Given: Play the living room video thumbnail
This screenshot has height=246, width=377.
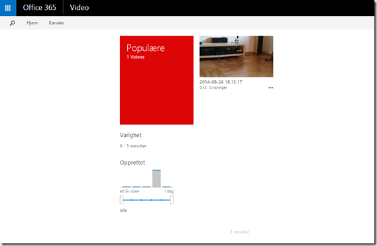Looking at the screenshot, I should tap(237, 56).
